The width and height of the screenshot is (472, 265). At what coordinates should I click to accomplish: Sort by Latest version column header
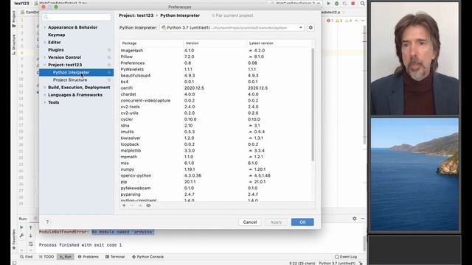click(280, 43)
